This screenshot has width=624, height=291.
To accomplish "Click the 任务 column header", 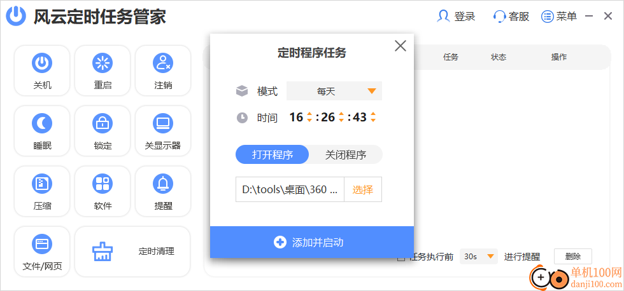I will click(451, 57).
